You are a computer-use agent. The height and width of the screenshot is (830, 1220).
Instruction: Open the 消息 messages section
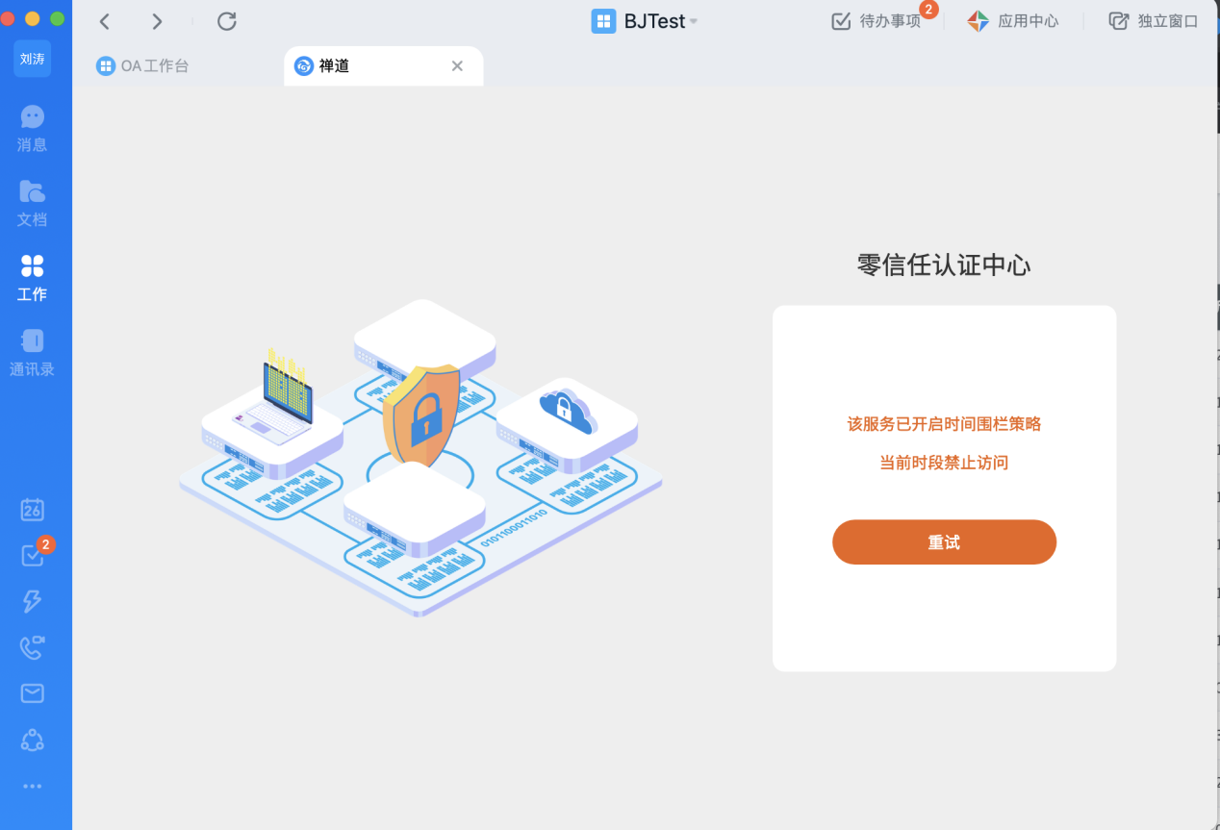(32, 128)
